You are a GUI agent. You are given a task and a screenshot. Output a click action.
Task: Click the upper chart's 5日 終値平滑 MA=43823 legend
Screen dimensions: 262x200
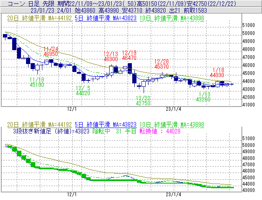(106, 18)
